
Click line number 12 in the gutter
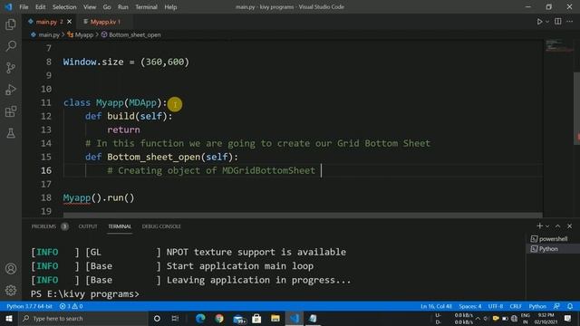[46, 116]
